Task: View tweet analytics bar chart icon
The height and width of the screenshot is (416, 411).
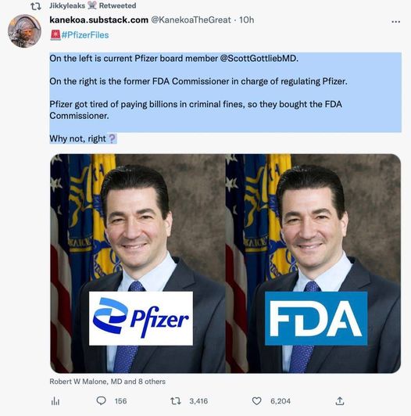Action: [55, 401]
